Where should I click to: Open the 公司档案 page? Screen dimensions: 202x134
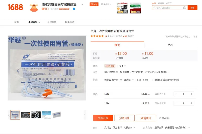(x=52, y=22)
